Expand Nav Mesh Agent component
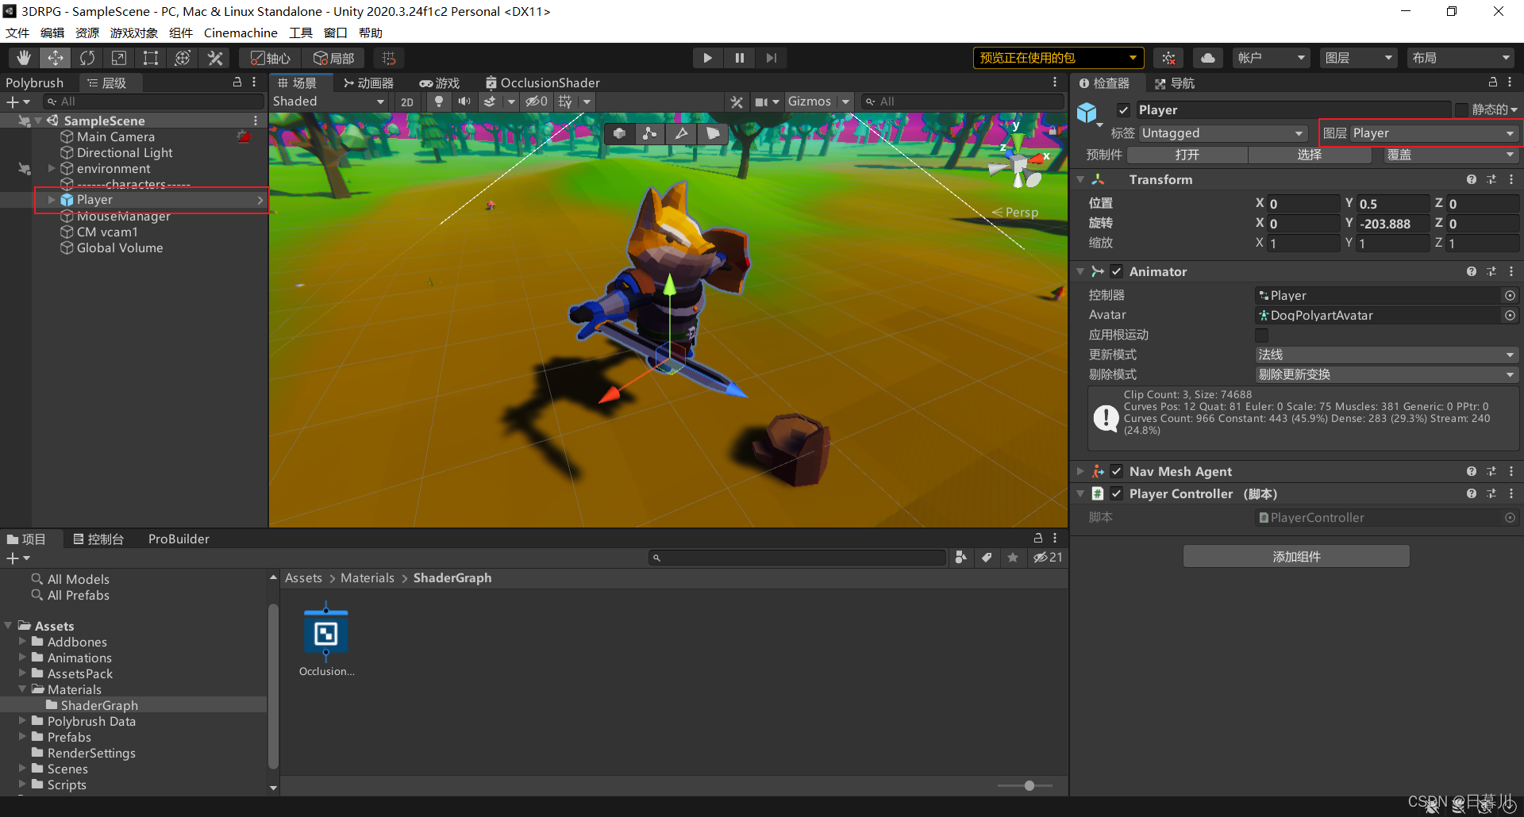This screenshot has width=1524, height=817. tap(1080, 471)
